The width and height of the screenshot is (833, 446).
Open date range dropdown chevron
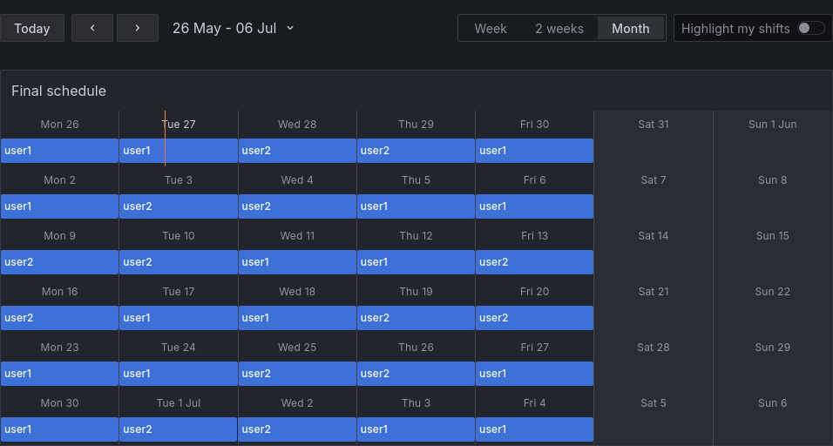(290, 28)
